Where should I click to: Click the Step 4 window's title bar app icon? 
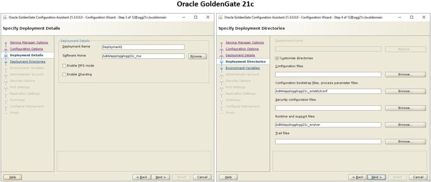pos(221,17)
